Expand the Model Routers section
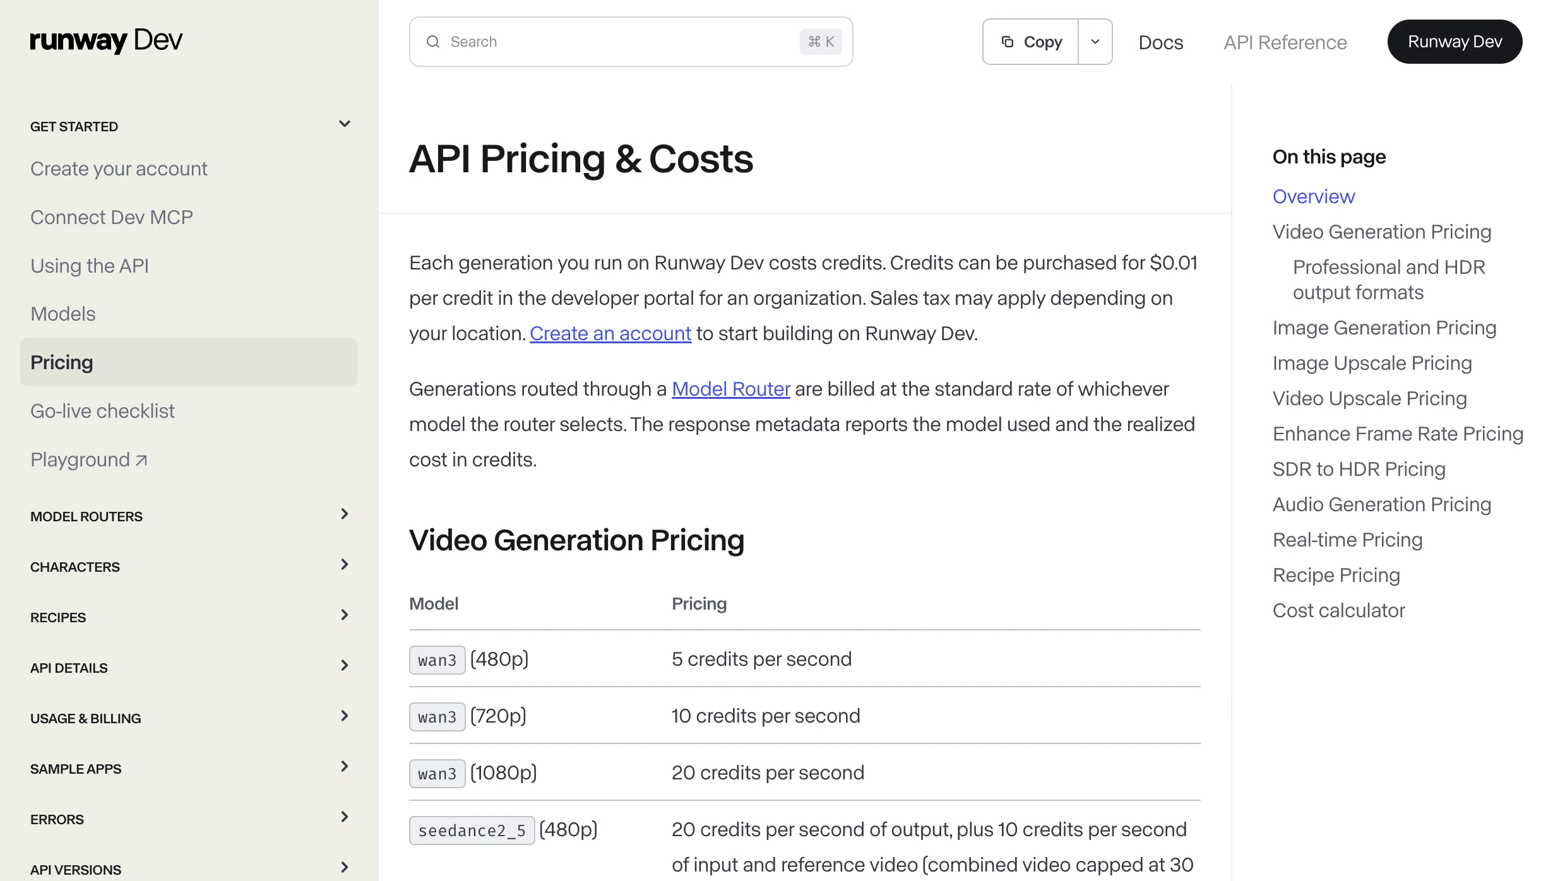 coord(345,514)
